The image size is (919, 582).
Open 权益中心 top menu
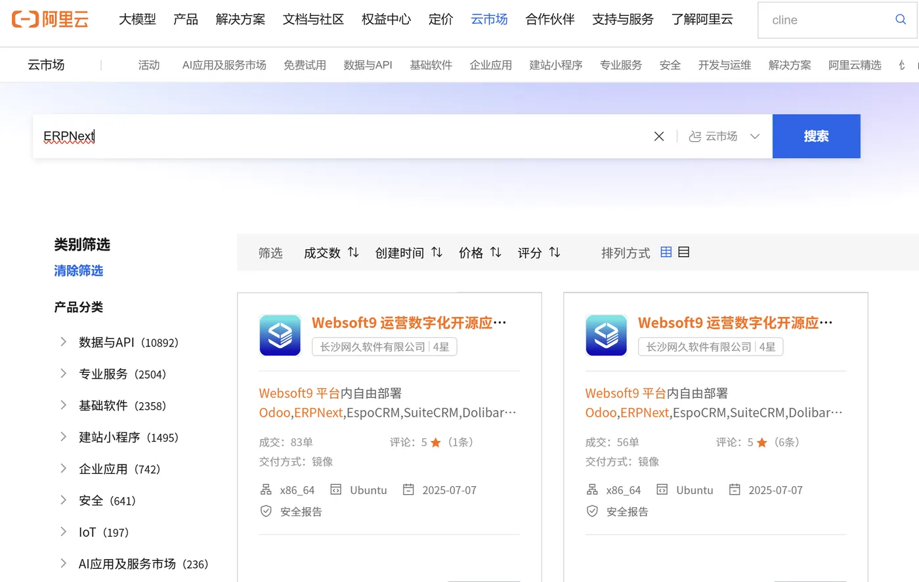click(x=386, y=20)
